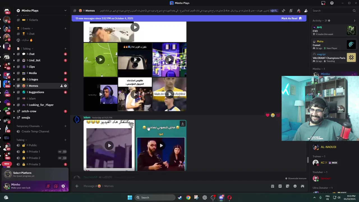This screenshot has height=202, width=359.
Task: Add channel to Temporary Channels category
Action: click(65, 126)
